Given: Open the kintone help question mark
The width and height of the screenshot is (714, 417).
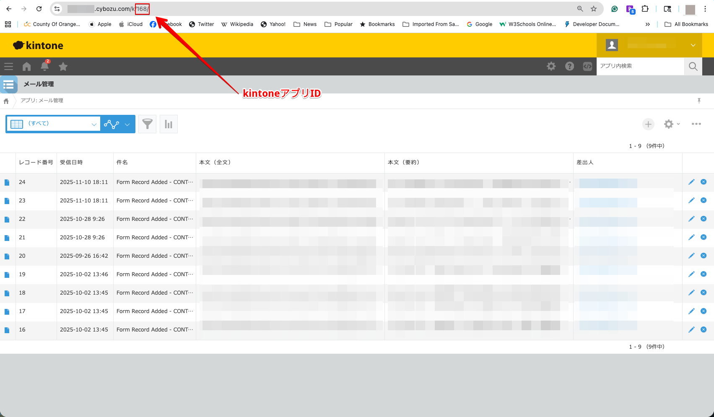Looking at the screenshot, I should 569,66.
